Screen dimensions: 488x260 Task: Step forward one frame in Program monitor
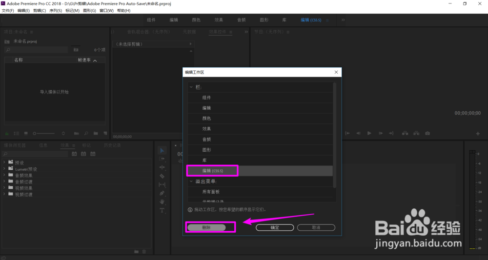(381, 133)
